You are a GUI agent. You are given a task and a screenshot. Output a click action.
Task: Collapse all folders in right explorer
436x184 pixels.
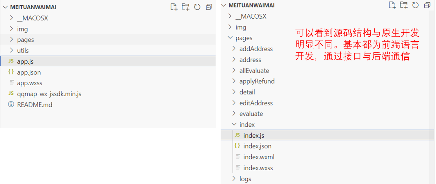(427, 5)
